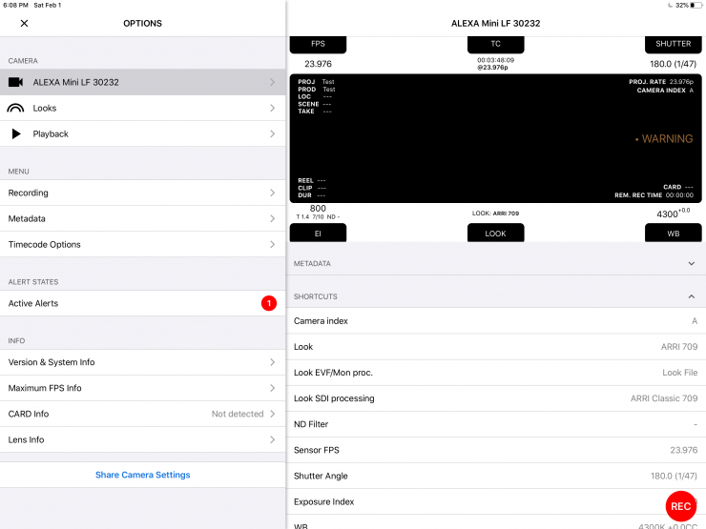This screenshot has width=706, height=529.
Task: Open Timecode Options menu
Action: (x=142, y=244)
